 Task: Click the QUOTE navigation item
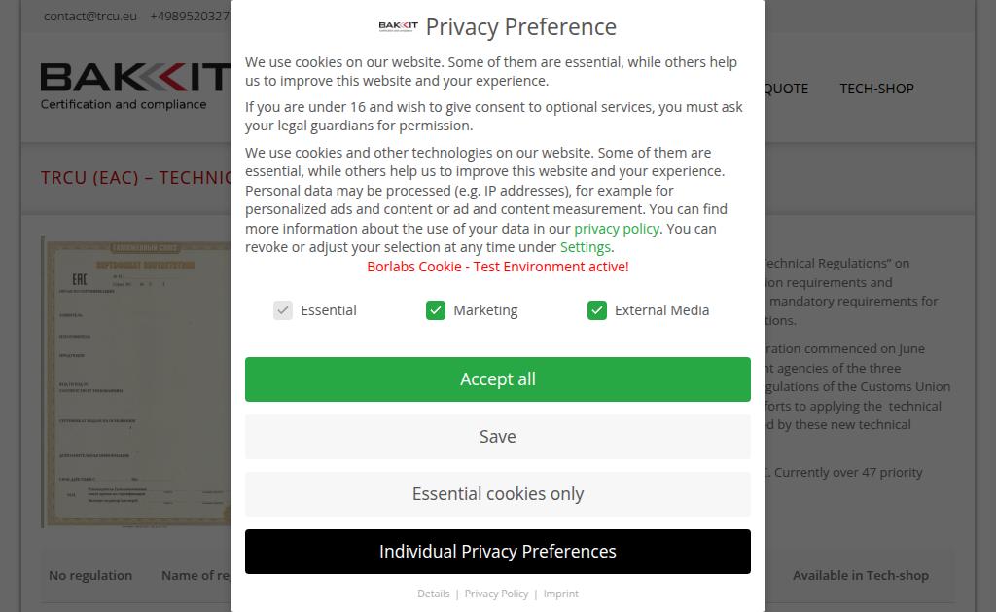[x=786, y=89]
